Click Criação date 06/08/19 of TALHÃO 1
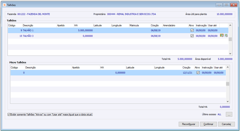 [x=156, y=31]
